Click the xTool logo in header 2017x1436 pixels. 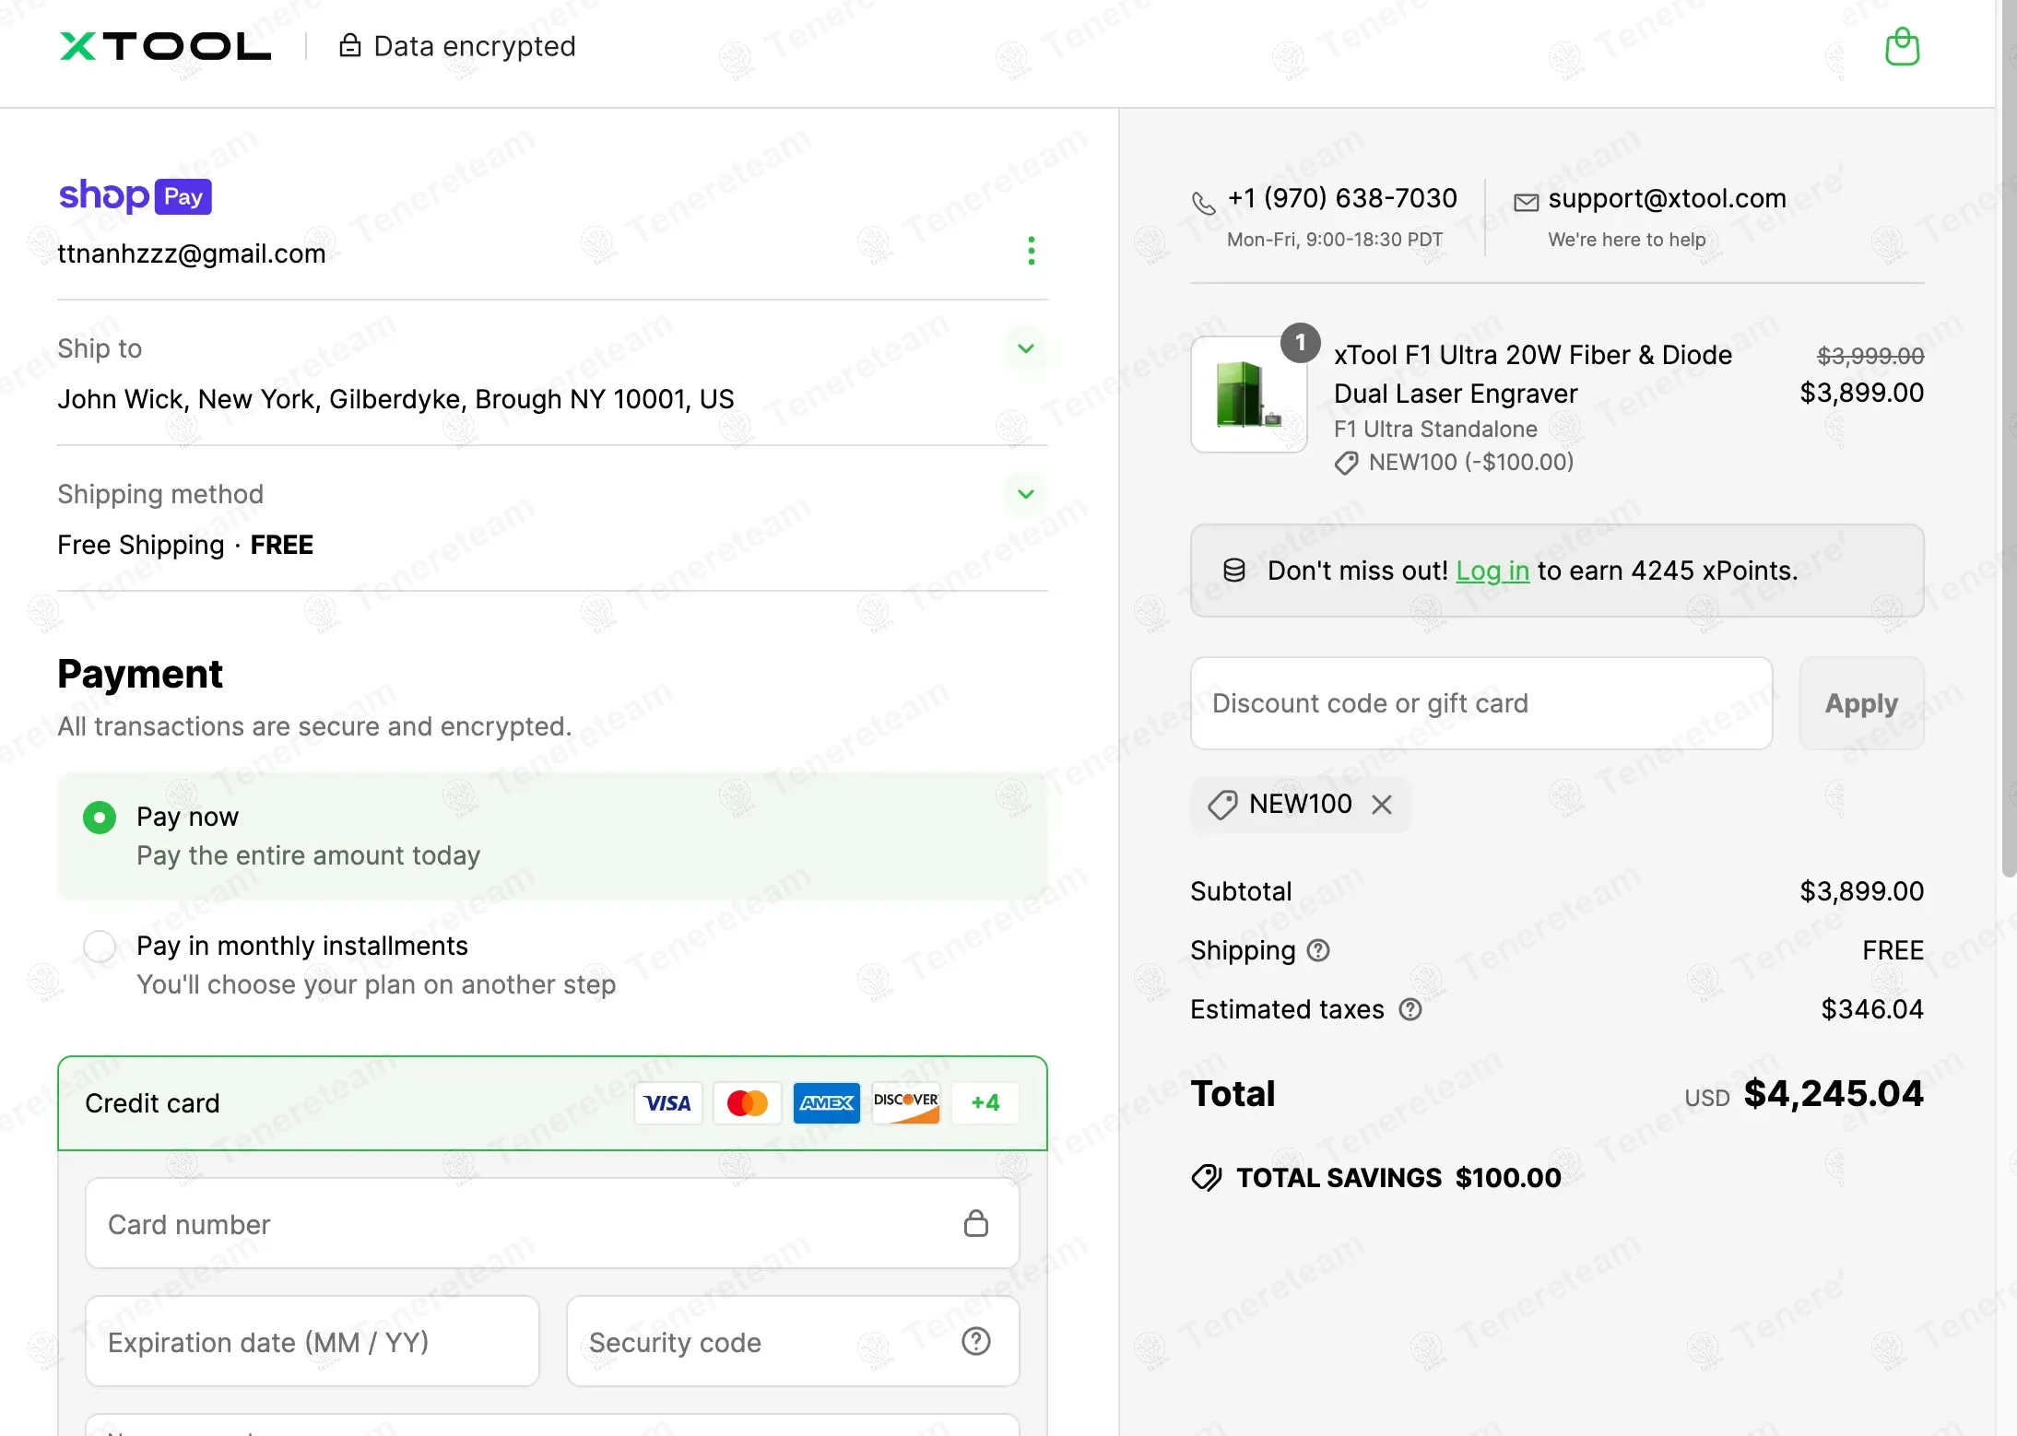(166, 46)
